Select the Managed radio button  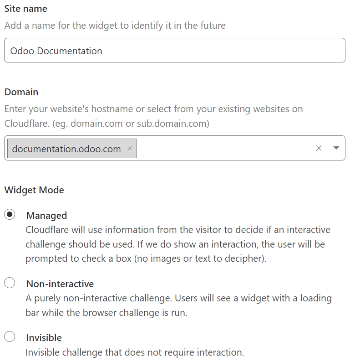pyautogui.click(x=10, y=215)
